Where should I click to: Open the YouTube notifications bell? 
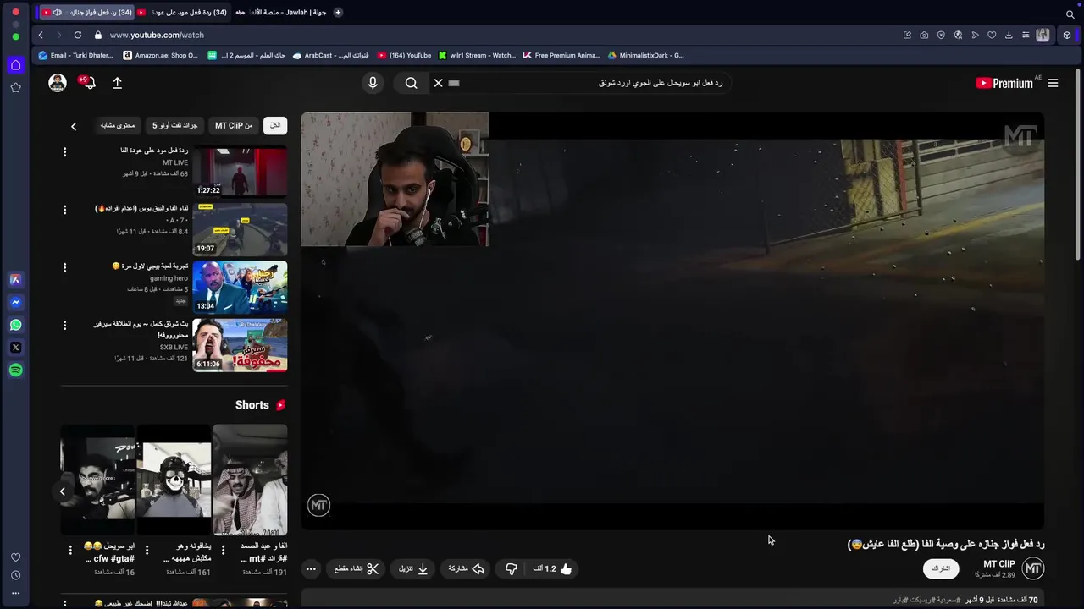(x=88, y=82)
